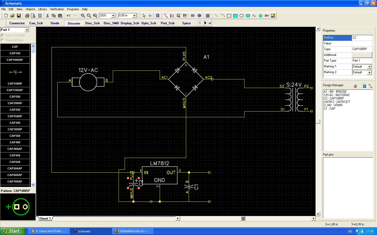Screen dimensions: 377x235
Task: Choose the Line drawing tool
Action: click(216, 16)
